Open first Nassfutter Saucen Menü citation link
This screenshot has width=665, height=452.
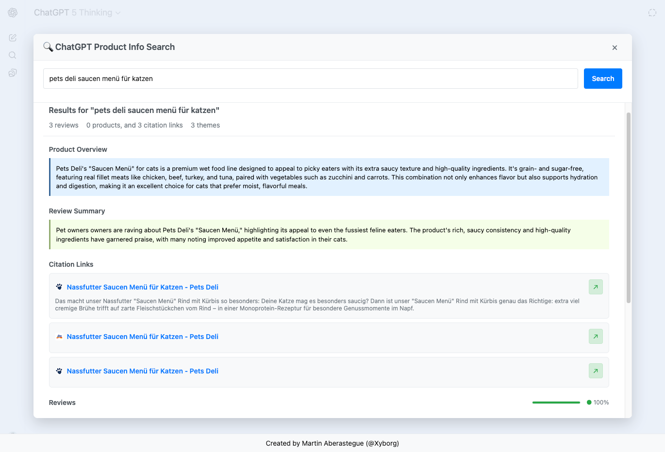click(143, 287)
